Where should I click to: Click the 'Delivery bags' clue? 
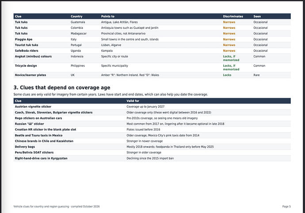(25, 147)
